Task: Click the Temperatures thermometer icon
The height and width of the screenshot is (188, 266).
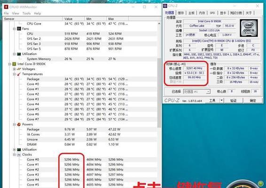Action: pos(19,74)
